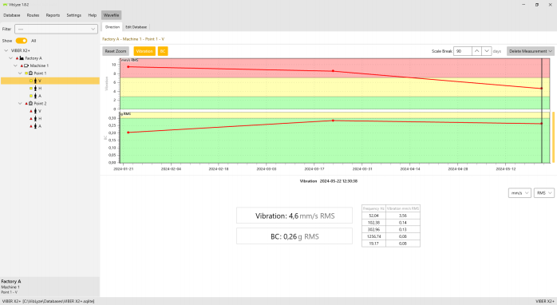
Task: Open the mm/s unit dropdown
Action: tap(519, 192)
